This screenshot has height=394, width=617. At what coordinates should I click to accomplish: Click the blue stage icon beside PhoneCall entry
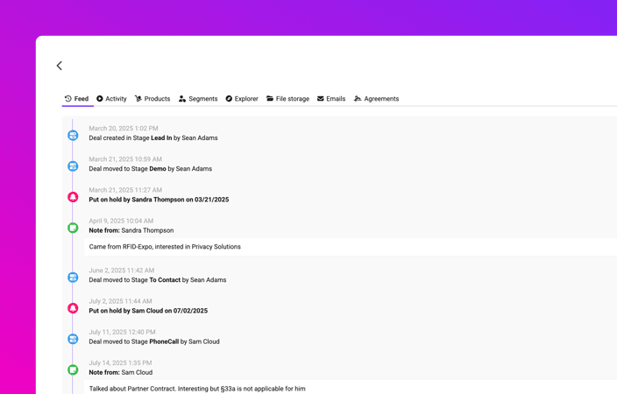click(73, 339)
